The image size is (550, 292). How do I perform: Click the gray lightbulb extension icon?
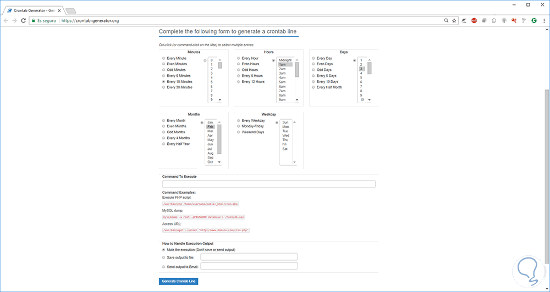coord(504,21)
